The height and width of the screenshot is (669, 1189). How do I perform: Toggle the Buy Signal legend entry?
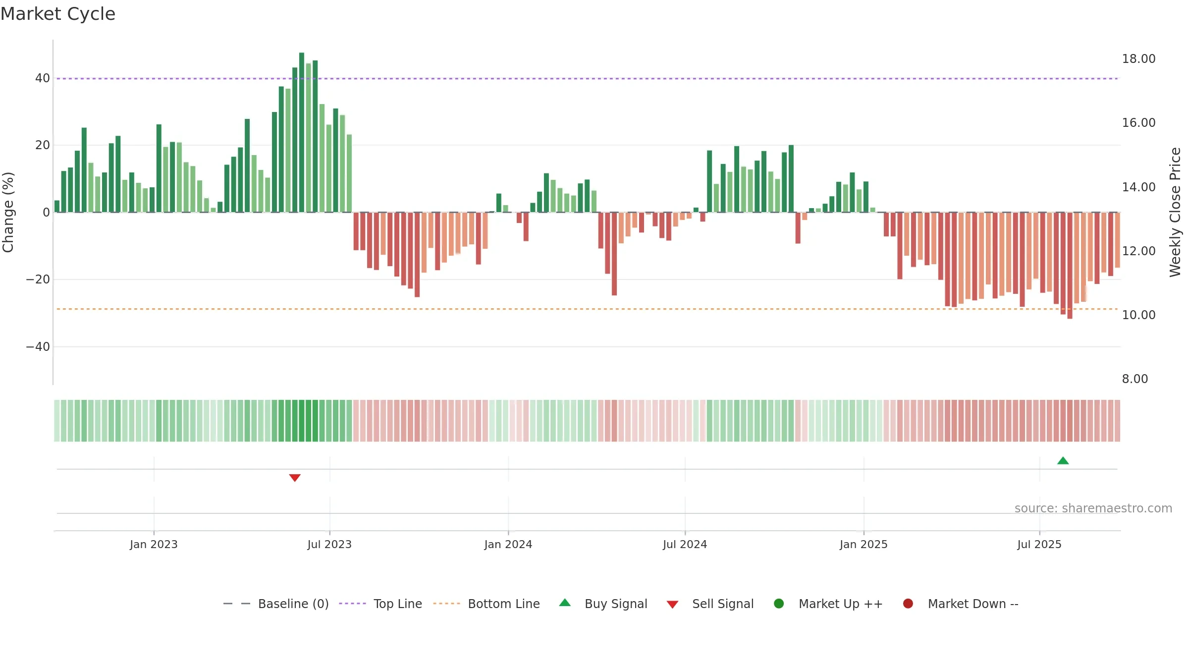coord(603,604)
